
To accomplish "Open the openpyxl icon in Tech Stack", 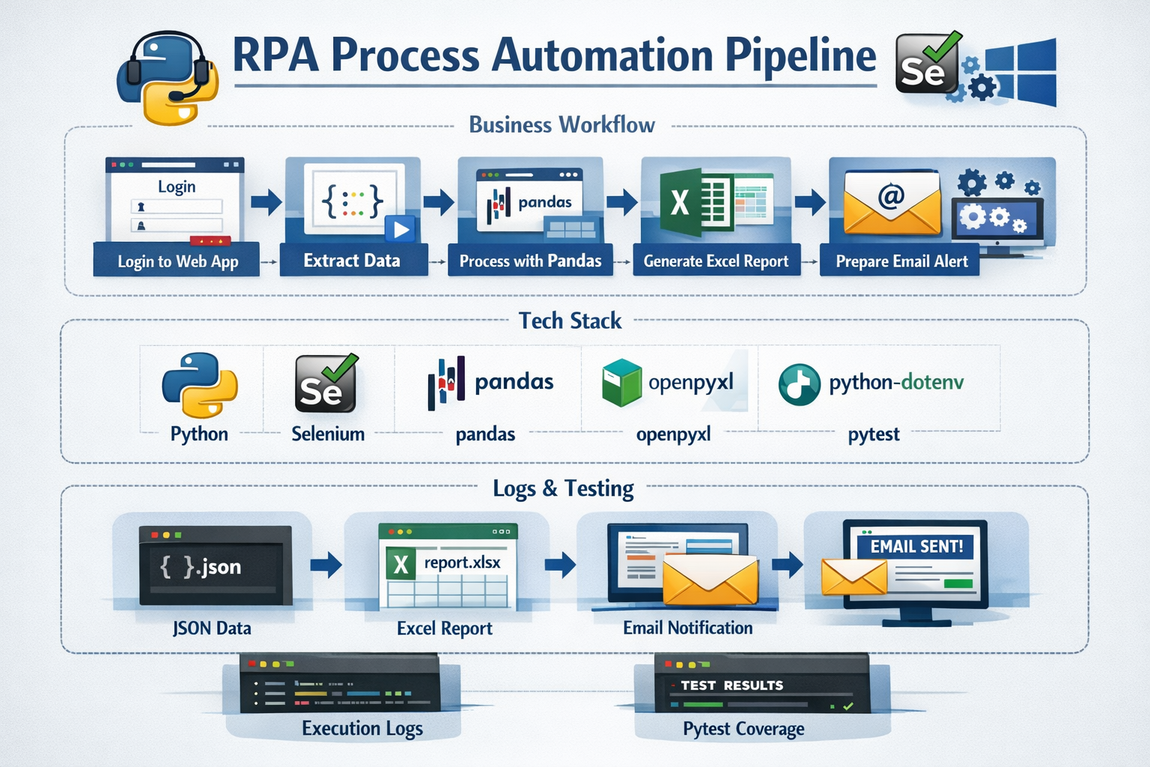I will click(x=623, y=382).
